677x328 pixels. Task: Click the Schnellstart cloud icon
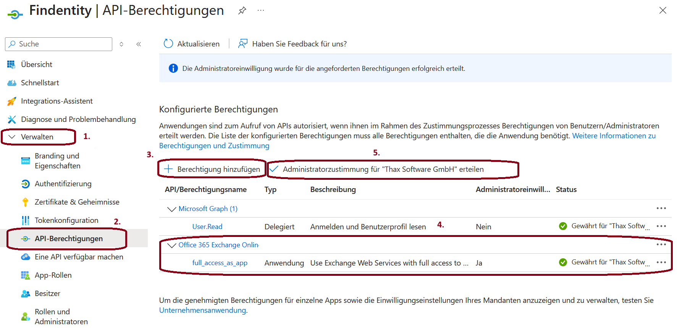[x=12, y=83]
